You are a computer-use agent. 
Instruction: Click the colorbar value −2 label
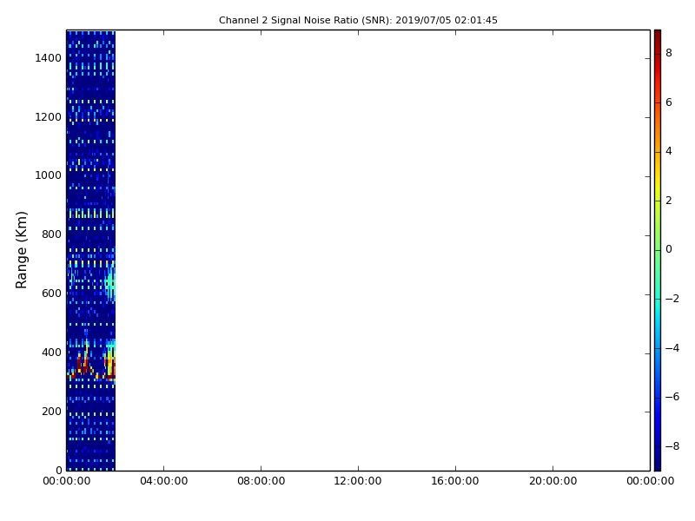(672, 299)
